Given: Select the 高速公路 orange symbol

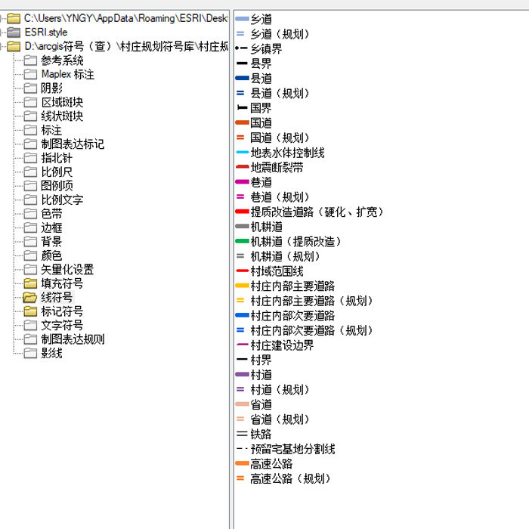Looking at the screenshot, I should [264, 464].
